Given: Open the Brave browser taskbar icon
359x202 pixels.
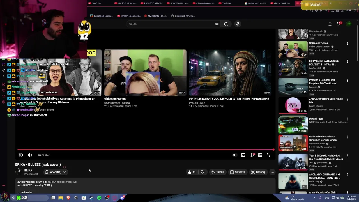Looking at the screenshot, I should tap(68, 198).
